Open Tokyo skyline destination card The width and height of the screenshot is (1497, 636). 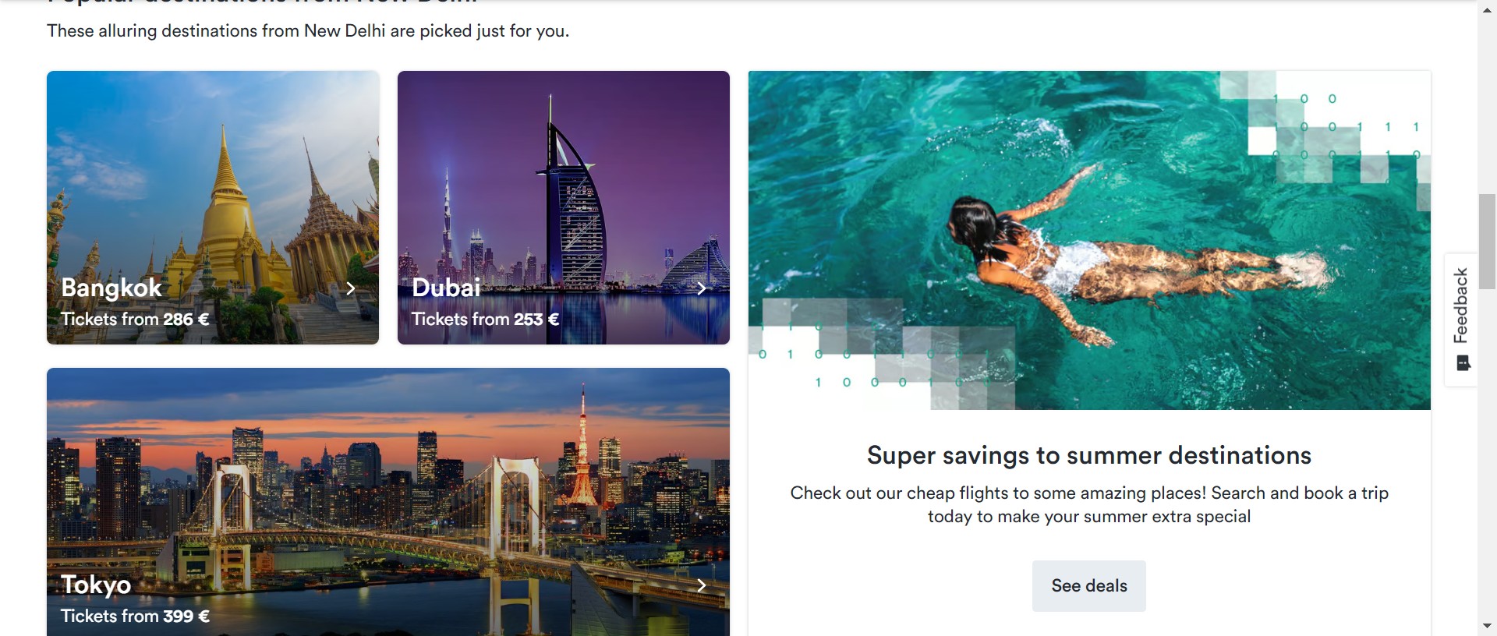[388, 502]
